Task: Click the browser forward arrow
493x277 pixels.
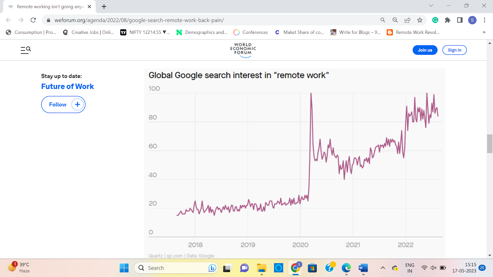Action: click(21, 20)
